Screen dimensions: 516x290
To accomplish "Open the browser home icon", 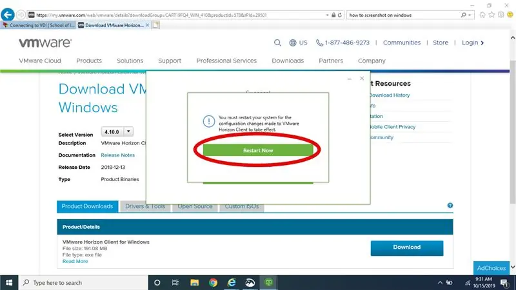I will 482,15.
